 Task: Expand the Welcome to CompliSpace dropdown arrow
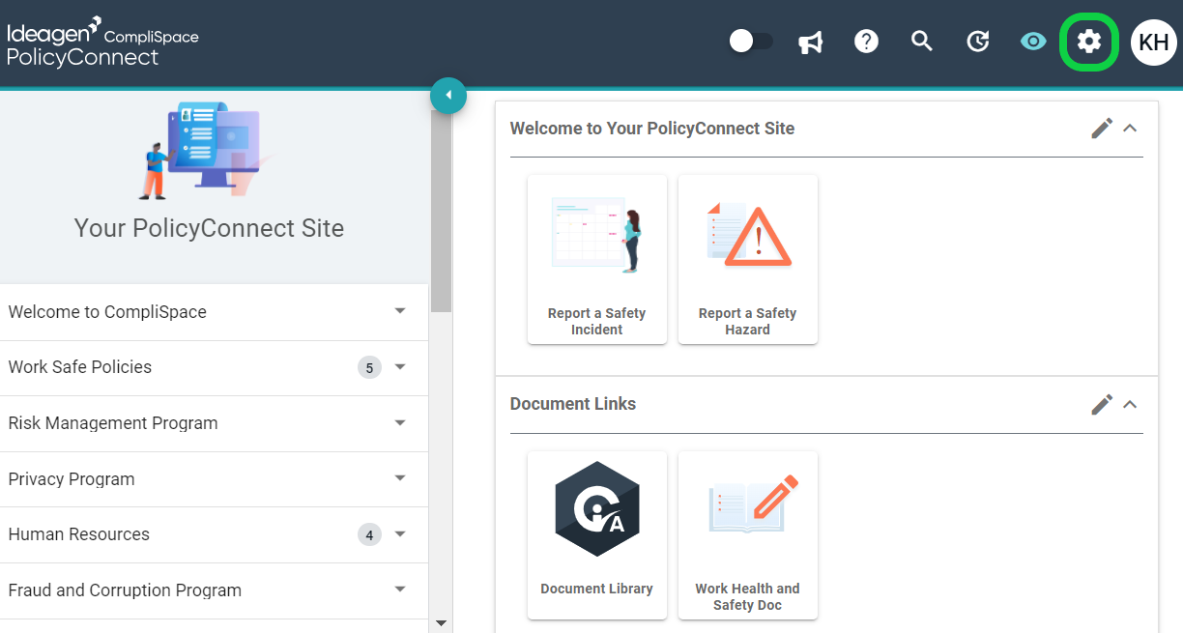(x=400, y=311)
